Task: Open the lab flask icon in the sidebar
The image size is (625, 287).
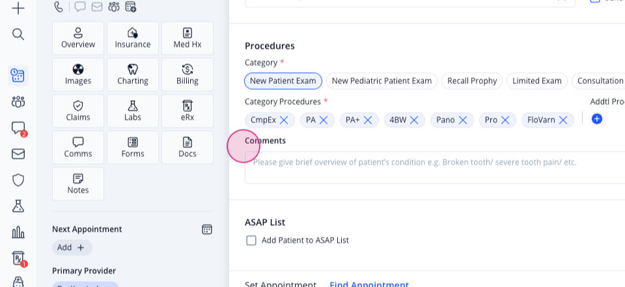Action: (18, 206)
